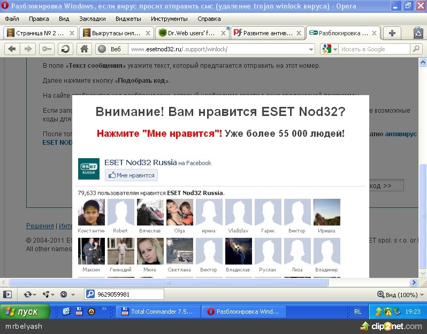Open the Виджеты menu
427x334 pixels.
pyautogui.click(x=128, y=19)
